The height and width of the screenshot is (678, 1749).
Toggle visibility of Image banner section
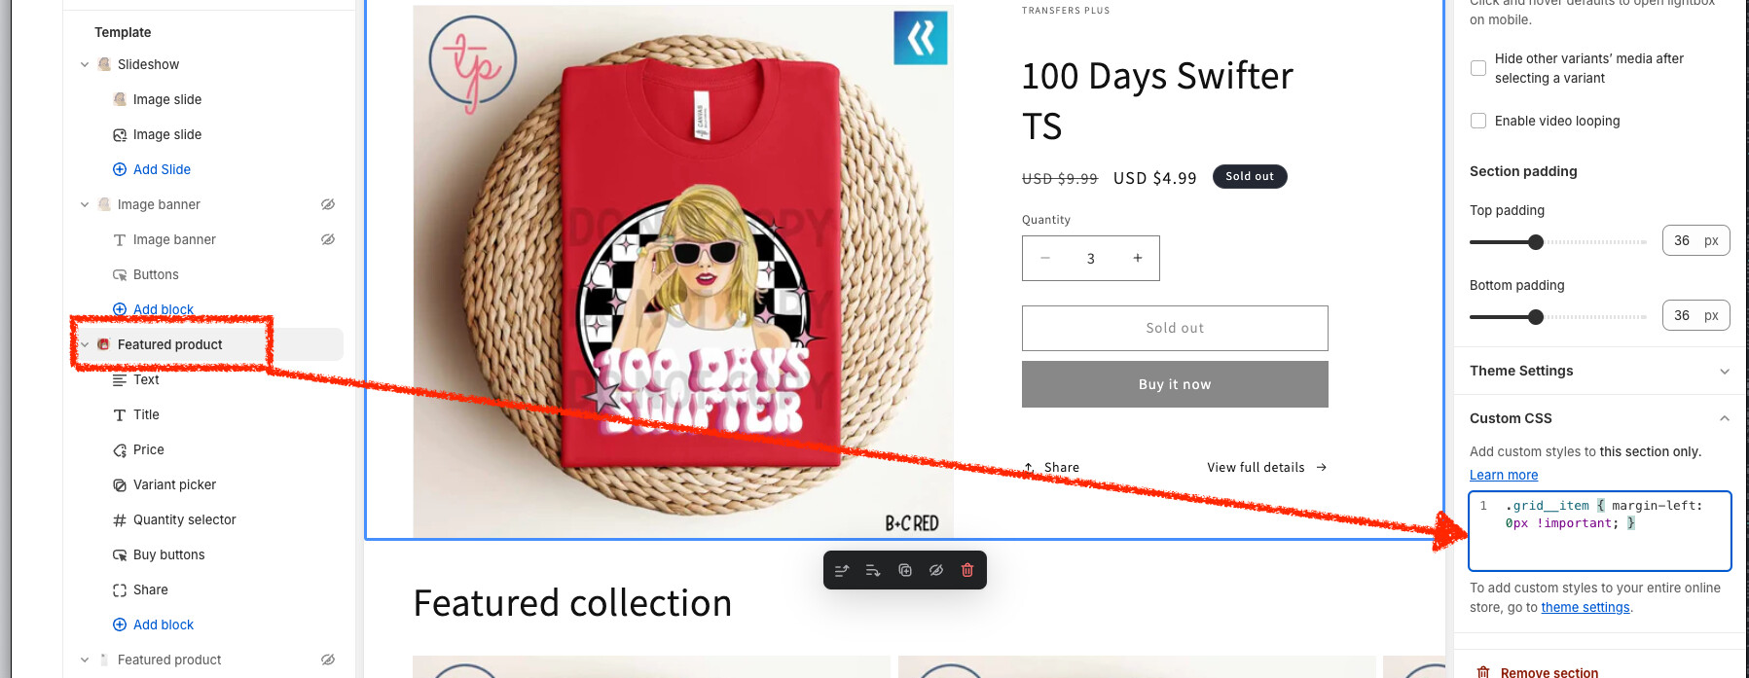(328, 204)
